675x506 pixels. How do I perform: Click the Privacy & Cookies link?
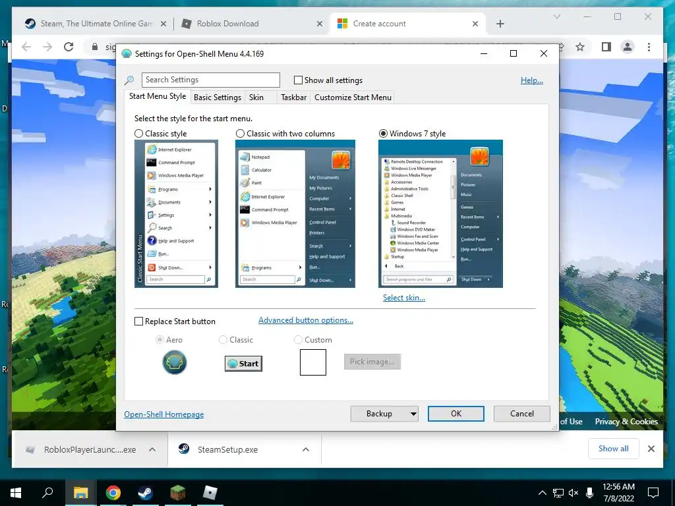pos(626,422)
